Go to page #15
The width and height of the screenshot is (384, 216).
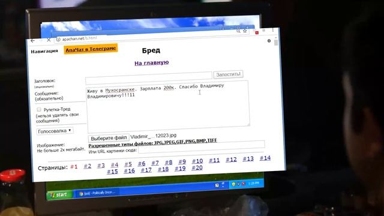(112, 172)
